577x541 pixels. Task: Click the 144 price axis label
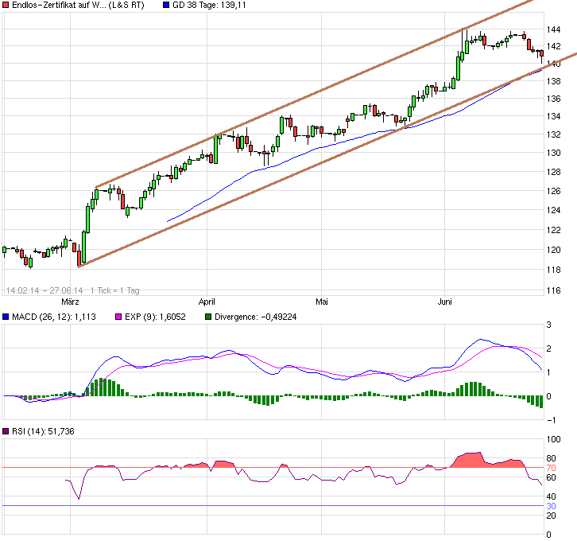[553, 30]
